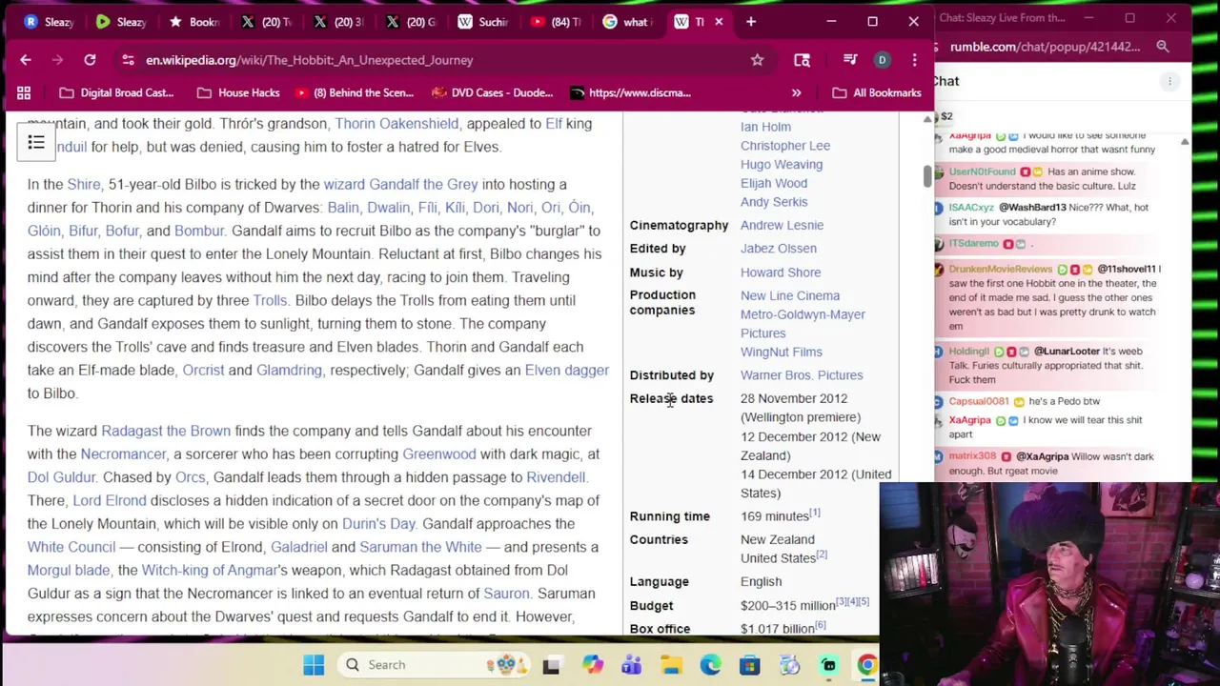Select the ISAACxyz chat username
This screenshot has width=1220, height=686.
[971, 208]
